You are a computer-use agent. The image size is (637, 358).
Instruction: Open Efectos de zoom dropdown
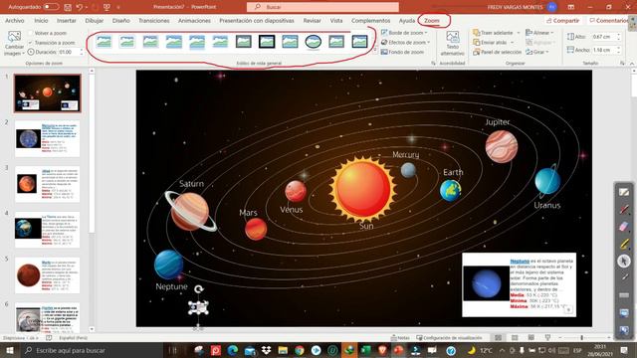point(405,42)
